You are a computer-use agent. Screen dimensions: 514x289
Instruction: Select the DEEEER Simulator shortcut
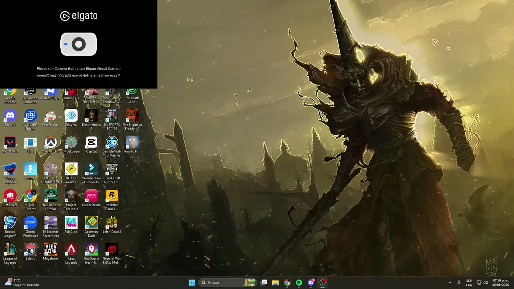click(71, 173)
